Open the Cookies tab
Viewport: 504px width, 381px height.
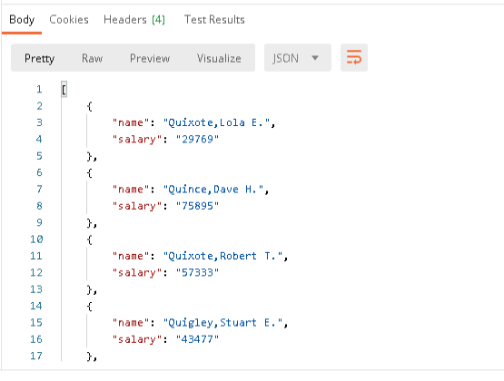[69, 20]
